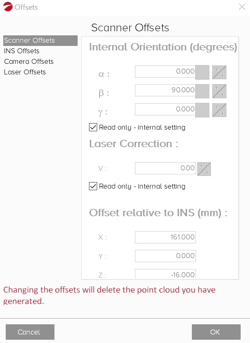This screenshot has height=343, width=250.
Task: Click the beta increment/decrement stepper icon
Action: (x=219, y=91)
